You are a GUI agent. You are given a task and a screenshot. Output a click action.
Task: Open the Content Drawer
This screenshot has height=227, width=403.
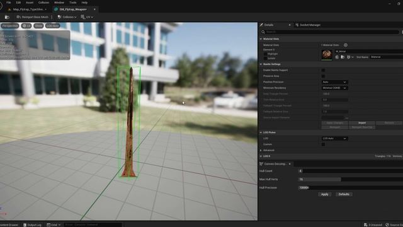point(9,225)
